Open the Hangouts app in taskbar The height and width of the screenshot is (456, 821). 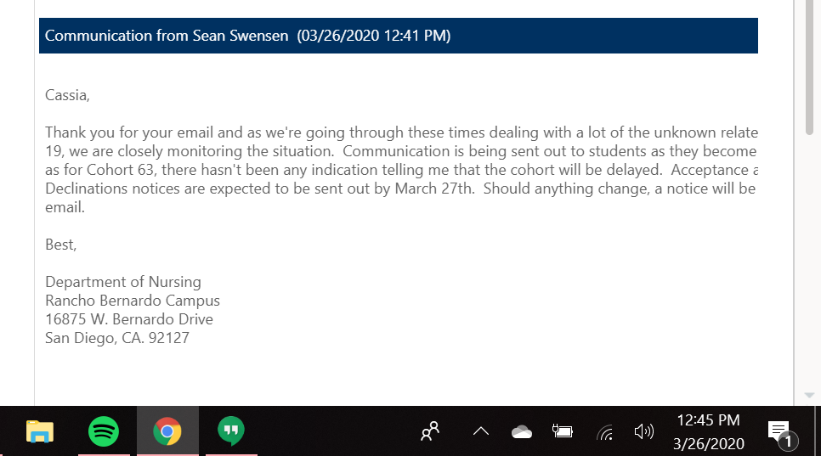231,431
